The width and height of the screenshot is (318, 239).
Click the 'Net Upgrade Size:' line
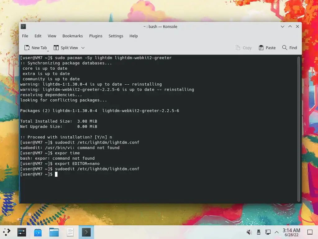tap(59, 126)
